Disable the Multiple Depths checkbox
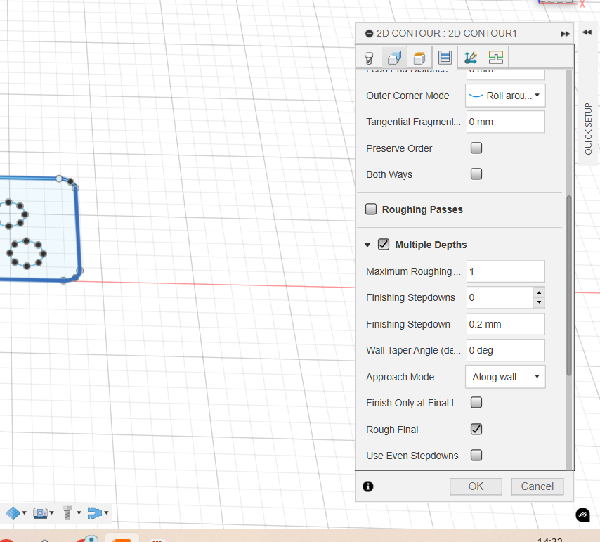Screen dimensions: 600x542 [x=384, y=244]
